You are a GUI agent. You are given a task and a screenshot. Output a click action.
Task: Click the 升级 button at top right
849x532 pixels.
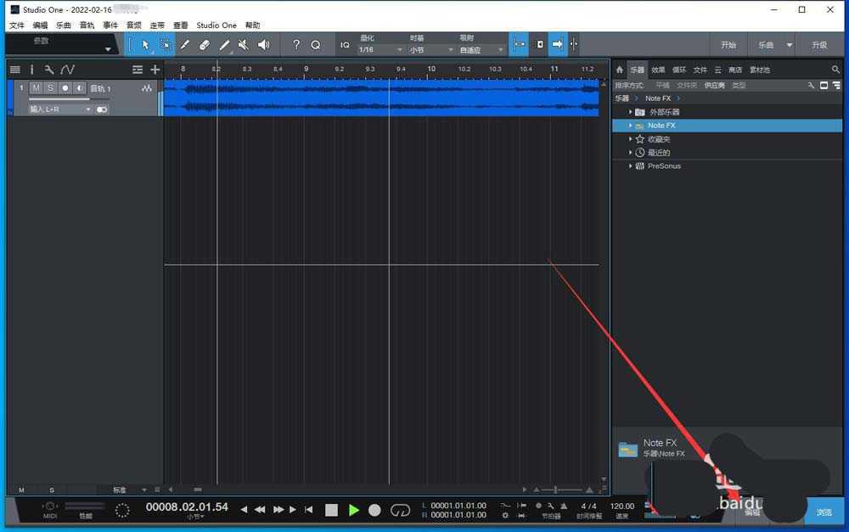coord(818,45)
